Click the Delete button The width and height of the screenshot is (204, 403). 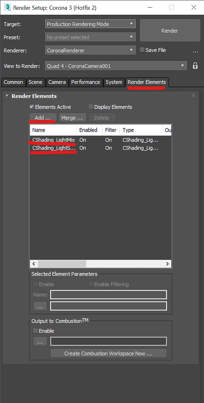pyautogui.click(x=102, y=118)
